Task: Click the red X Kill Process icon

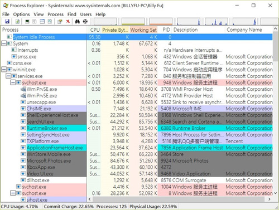Action: [x=68, y=22]
